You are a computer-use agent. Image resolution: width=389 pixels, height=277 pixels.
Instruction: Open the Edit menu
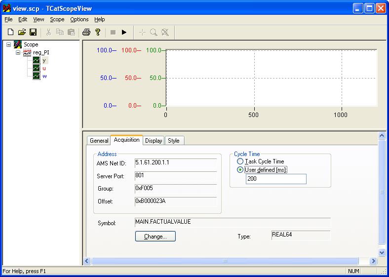coord(23,19)
